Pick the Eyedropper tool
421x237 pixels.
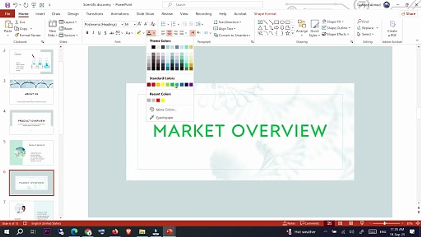(164, 118)
